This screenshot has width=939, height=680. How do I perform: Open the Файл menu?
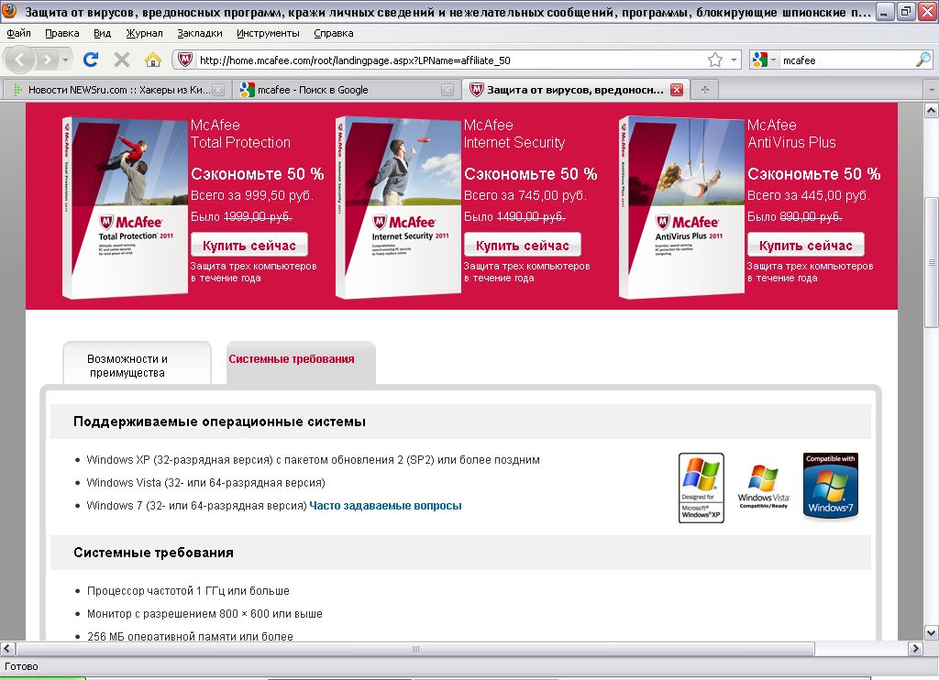[x=18, y=34]
